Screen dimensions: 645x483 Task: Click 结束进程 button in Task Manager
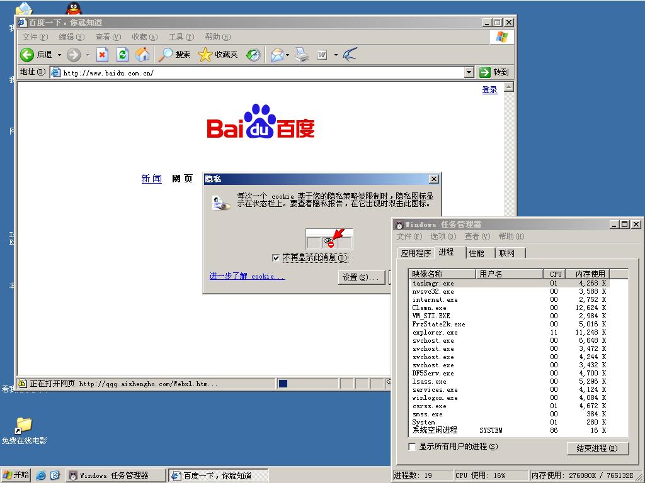coord(597,448)
